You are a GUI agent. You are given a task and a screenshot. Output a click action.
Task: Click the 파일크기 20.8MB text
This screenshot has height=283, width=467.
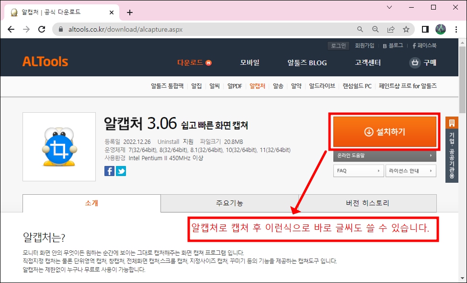(222, 141)
